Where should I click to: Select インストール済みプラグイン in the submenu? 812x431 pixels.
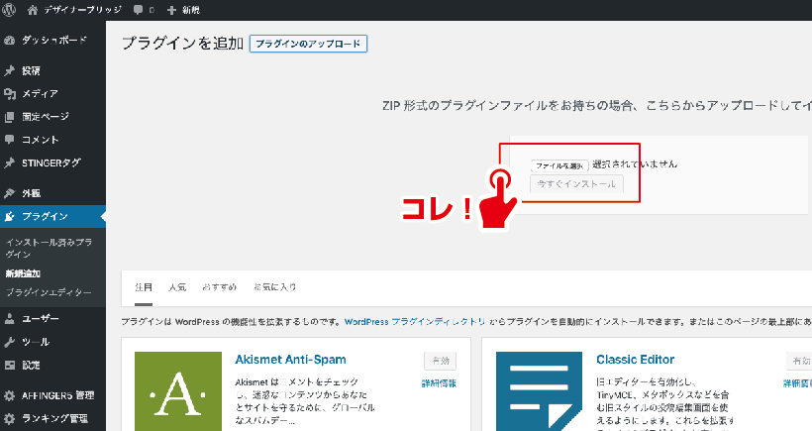pos(49,248)
